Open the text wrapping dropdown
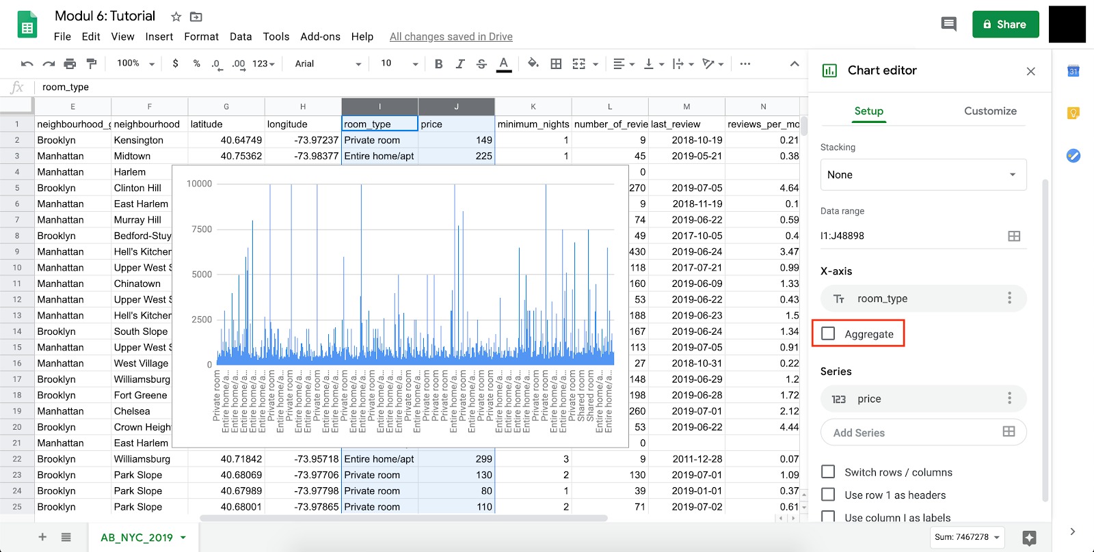 [682, 64]
